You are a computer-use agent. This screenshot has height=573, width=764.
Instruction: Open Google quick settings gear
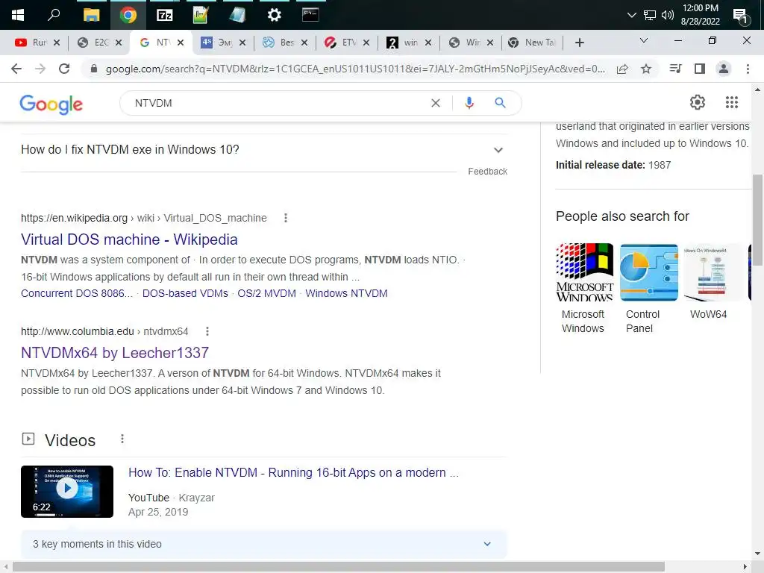698,102
